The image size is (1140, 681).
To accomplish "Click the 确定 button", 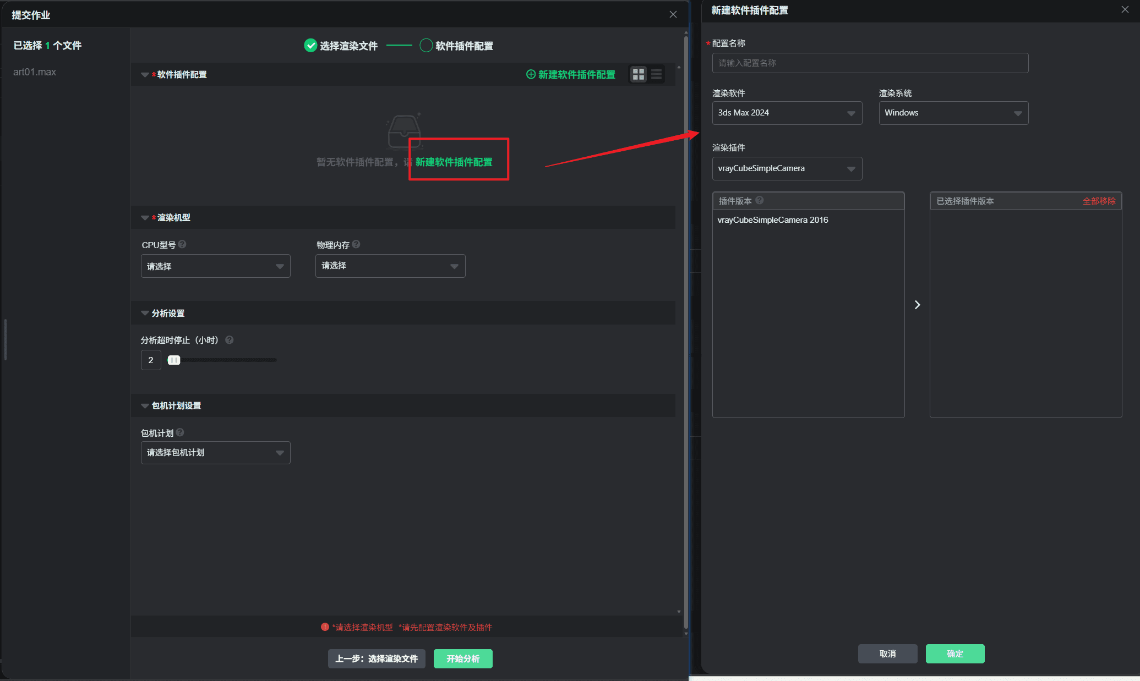I will 955,653.
